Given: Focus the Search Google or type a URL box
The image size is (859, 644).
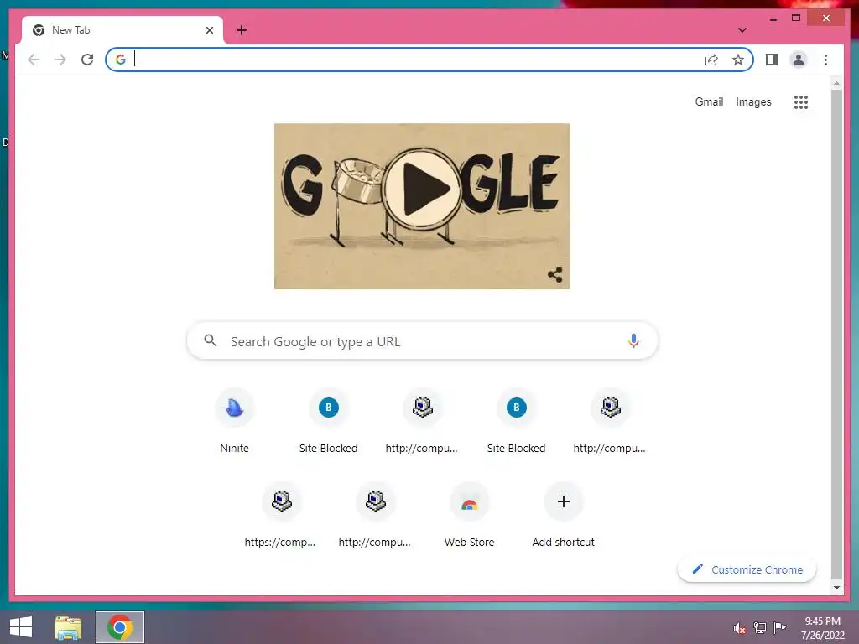Looking at the screenshot, I should [x=422, y=341].
